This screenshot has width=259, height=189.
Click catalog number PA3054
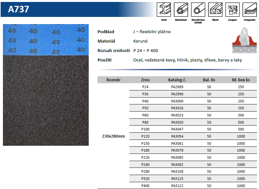click(x=177, y=136)
